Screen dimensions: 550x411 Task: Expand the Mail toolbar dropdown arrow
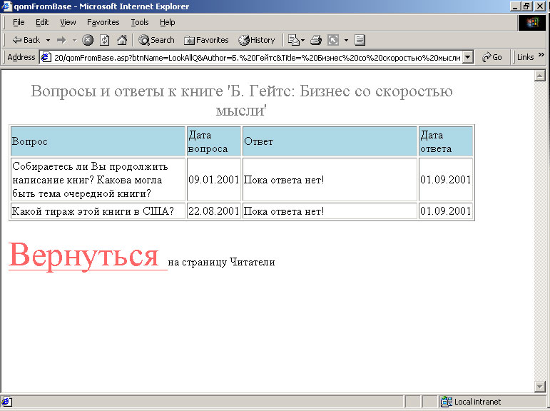303,40
